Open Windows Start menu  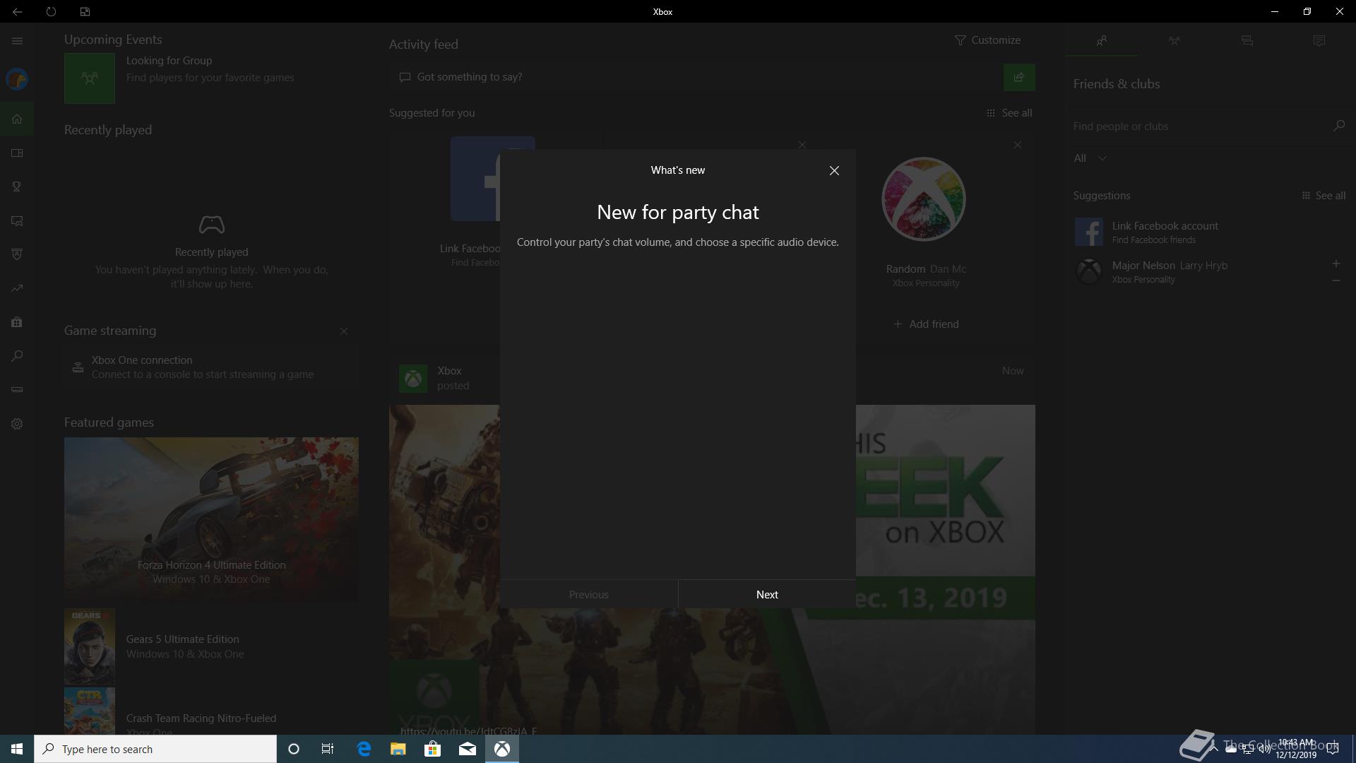(x=17, y=749)
